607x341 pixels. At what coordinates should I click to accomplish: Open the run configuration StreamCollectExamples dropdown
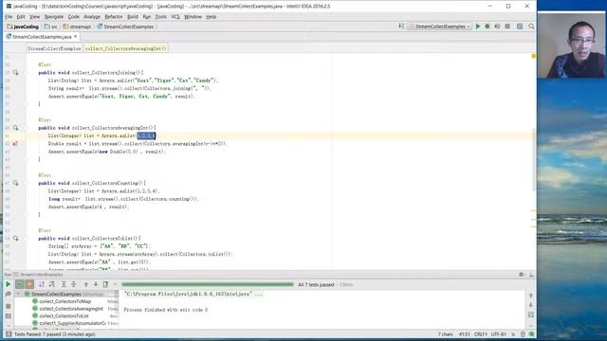click(440, 27)
